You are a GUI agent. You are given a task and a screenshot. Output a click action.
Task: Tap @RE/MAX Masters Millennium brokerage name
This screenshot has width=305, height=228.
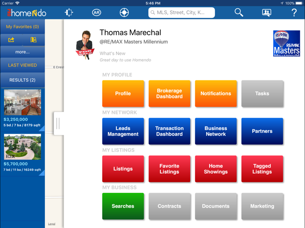point(134,42)
